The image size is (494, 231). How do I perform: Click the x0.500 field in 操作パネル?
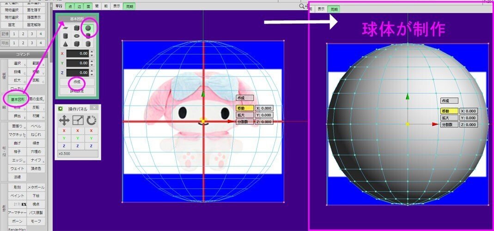[78, 154]
